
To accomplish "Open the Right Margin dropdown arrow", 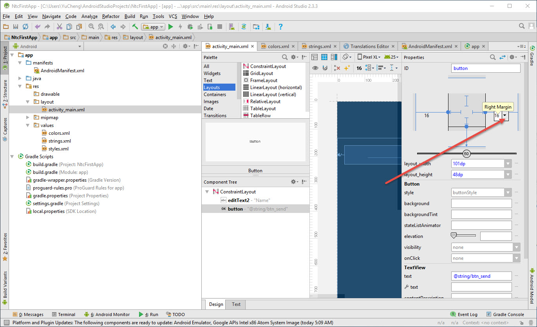I will (505, 115).
